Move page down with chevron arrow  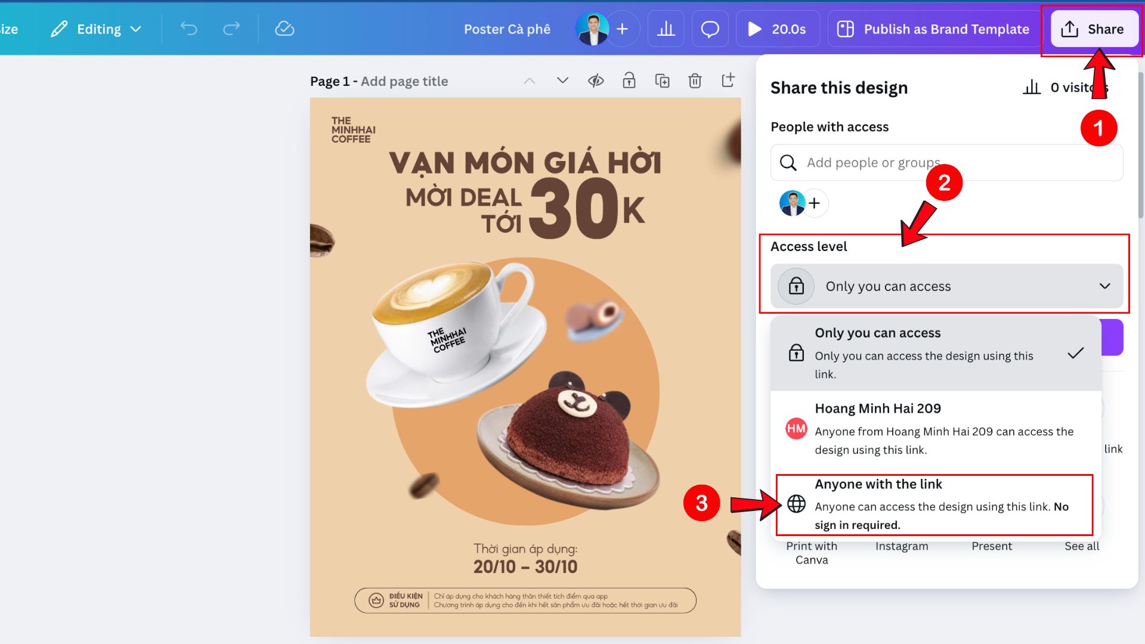pyautogui.click(x=562, y=80)
